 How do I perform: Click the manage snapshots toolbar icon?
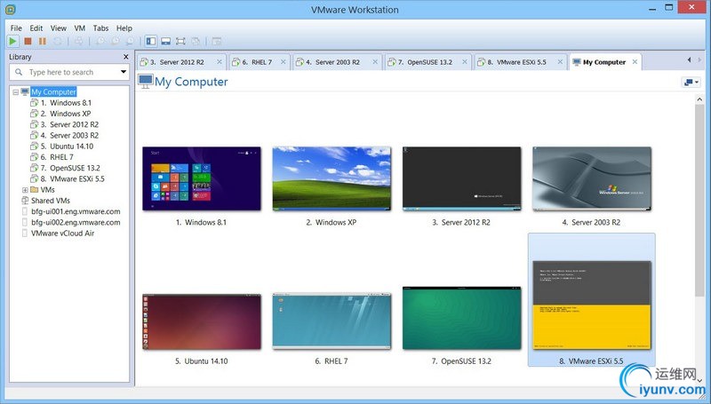(130, 41)
